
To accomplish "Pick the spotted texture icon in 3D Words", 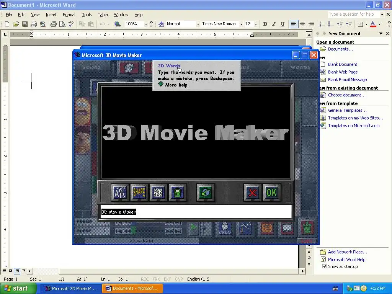I will click(x=158, y=193).
